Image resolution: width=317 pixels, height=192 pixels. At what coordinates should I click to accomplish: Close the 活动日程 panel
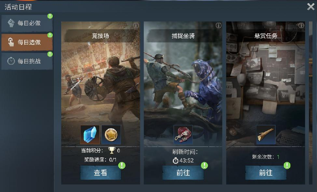(x=311, y=7)
